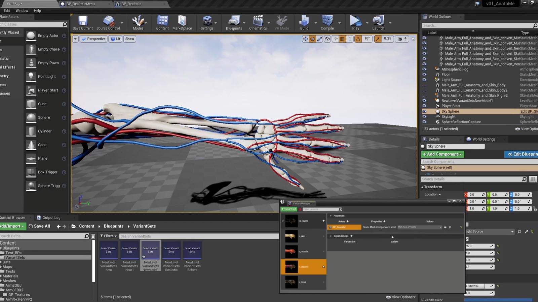Click the Zenith Color swatch bar
This screenshot has width=538, height=302.
point(498,300)
